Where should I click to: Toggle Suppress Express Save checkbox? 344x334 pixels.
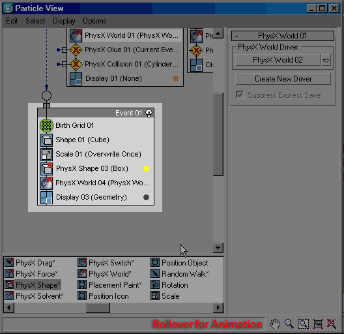click(240, 95)
